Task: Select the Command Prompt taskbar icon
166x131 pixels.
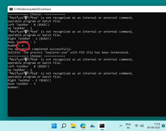Action: point(102,126)
